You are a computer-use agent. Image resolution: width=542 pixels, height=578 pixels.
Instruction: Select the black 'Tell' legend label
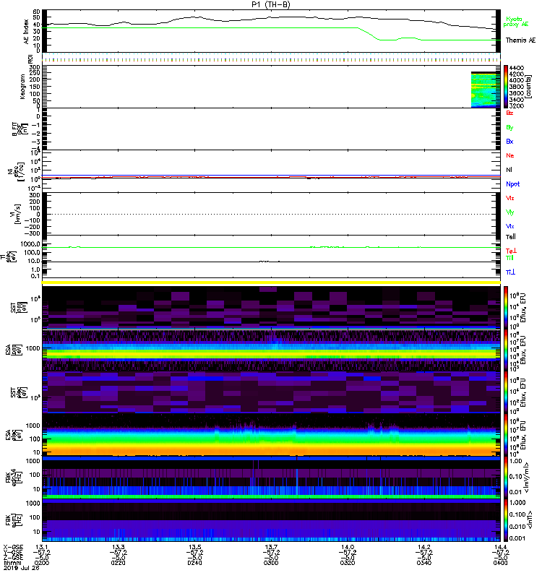point(511,237)
